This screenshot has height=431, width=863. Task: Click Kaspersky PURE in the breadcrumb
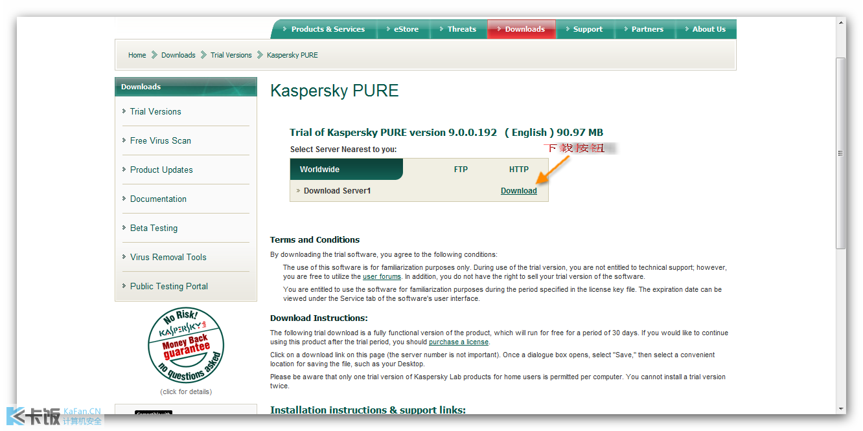[x=292, y=55]
